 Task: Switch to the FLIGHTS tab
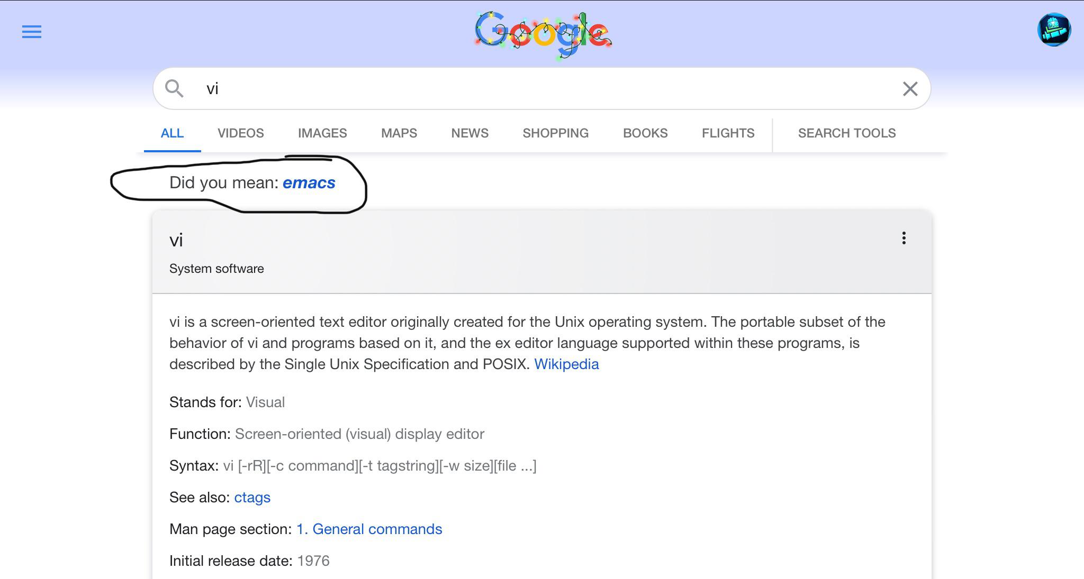[728, 133]
